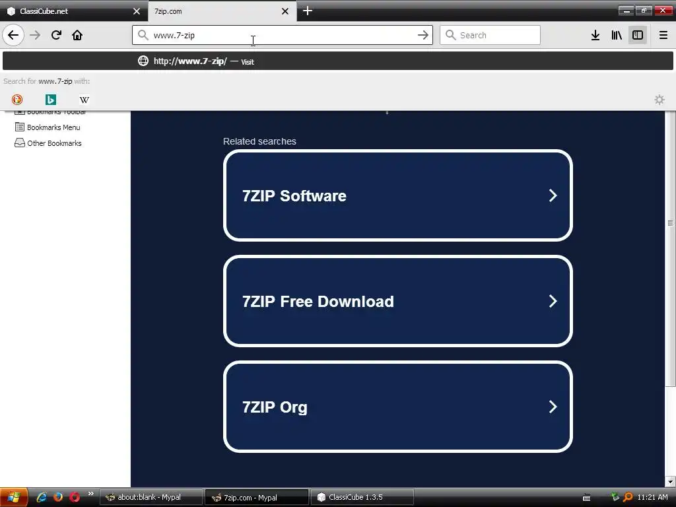Switch to ClassiCube 1.3.5 taskbar window

click(x=362, y=497)
